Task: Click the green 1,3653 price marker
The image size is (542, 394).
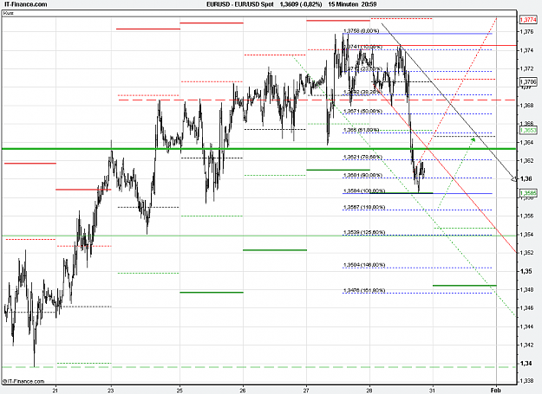Action: [528, 130]
